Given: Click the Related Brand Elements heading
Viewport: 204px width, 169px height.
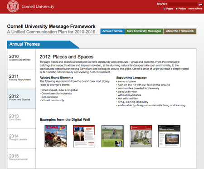Looking at the screenshot, I should pos(56,78).
